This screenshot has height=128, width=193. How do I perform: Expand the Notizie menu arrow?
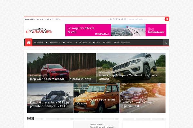pos(46,43)
